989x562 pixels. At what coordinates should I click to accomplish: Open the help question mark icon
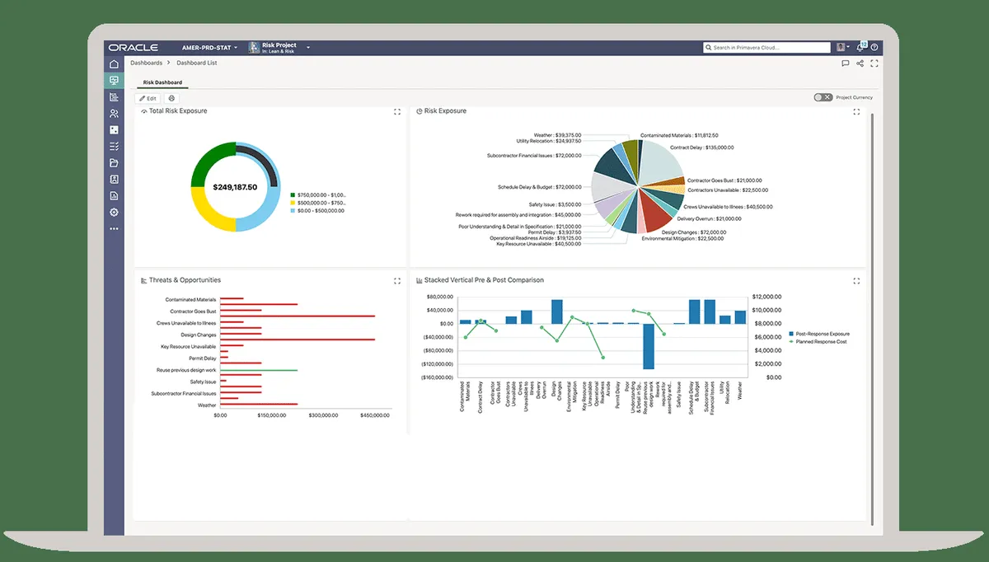874,48
